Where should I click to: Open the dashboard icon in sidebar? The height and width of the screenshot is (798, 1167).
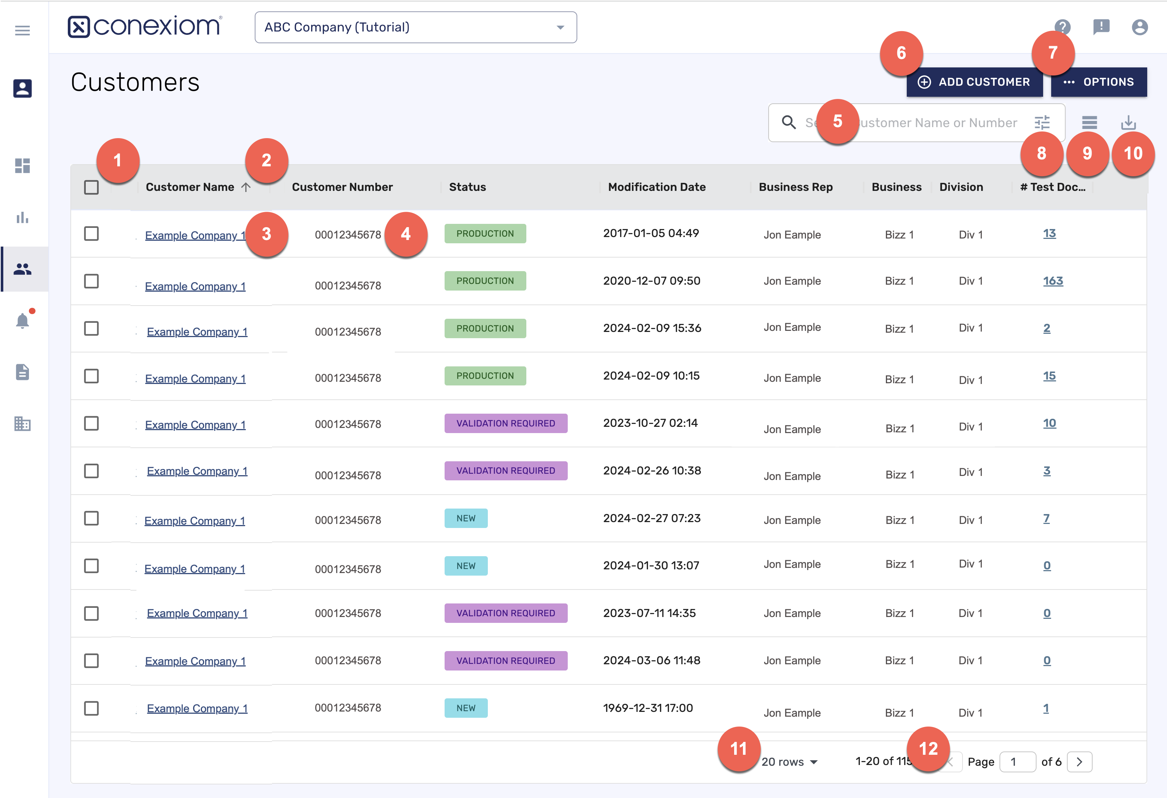[23, 166]
